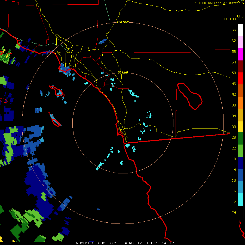The height and width of the screenshot is (245, 245).
Task: Click the 'TH' legend label
Action: pyautogui.click(x=234, y=213)
